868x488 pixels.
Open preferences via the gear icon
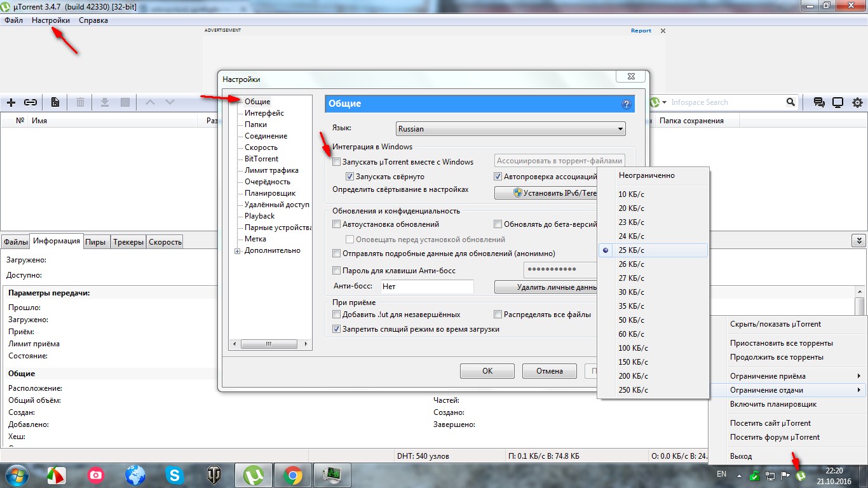[x=857, y=102]
